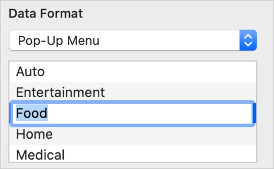Click the blue marker right of the Food row
Viewport: 274px width, 169px height.
tap(254, 113)
